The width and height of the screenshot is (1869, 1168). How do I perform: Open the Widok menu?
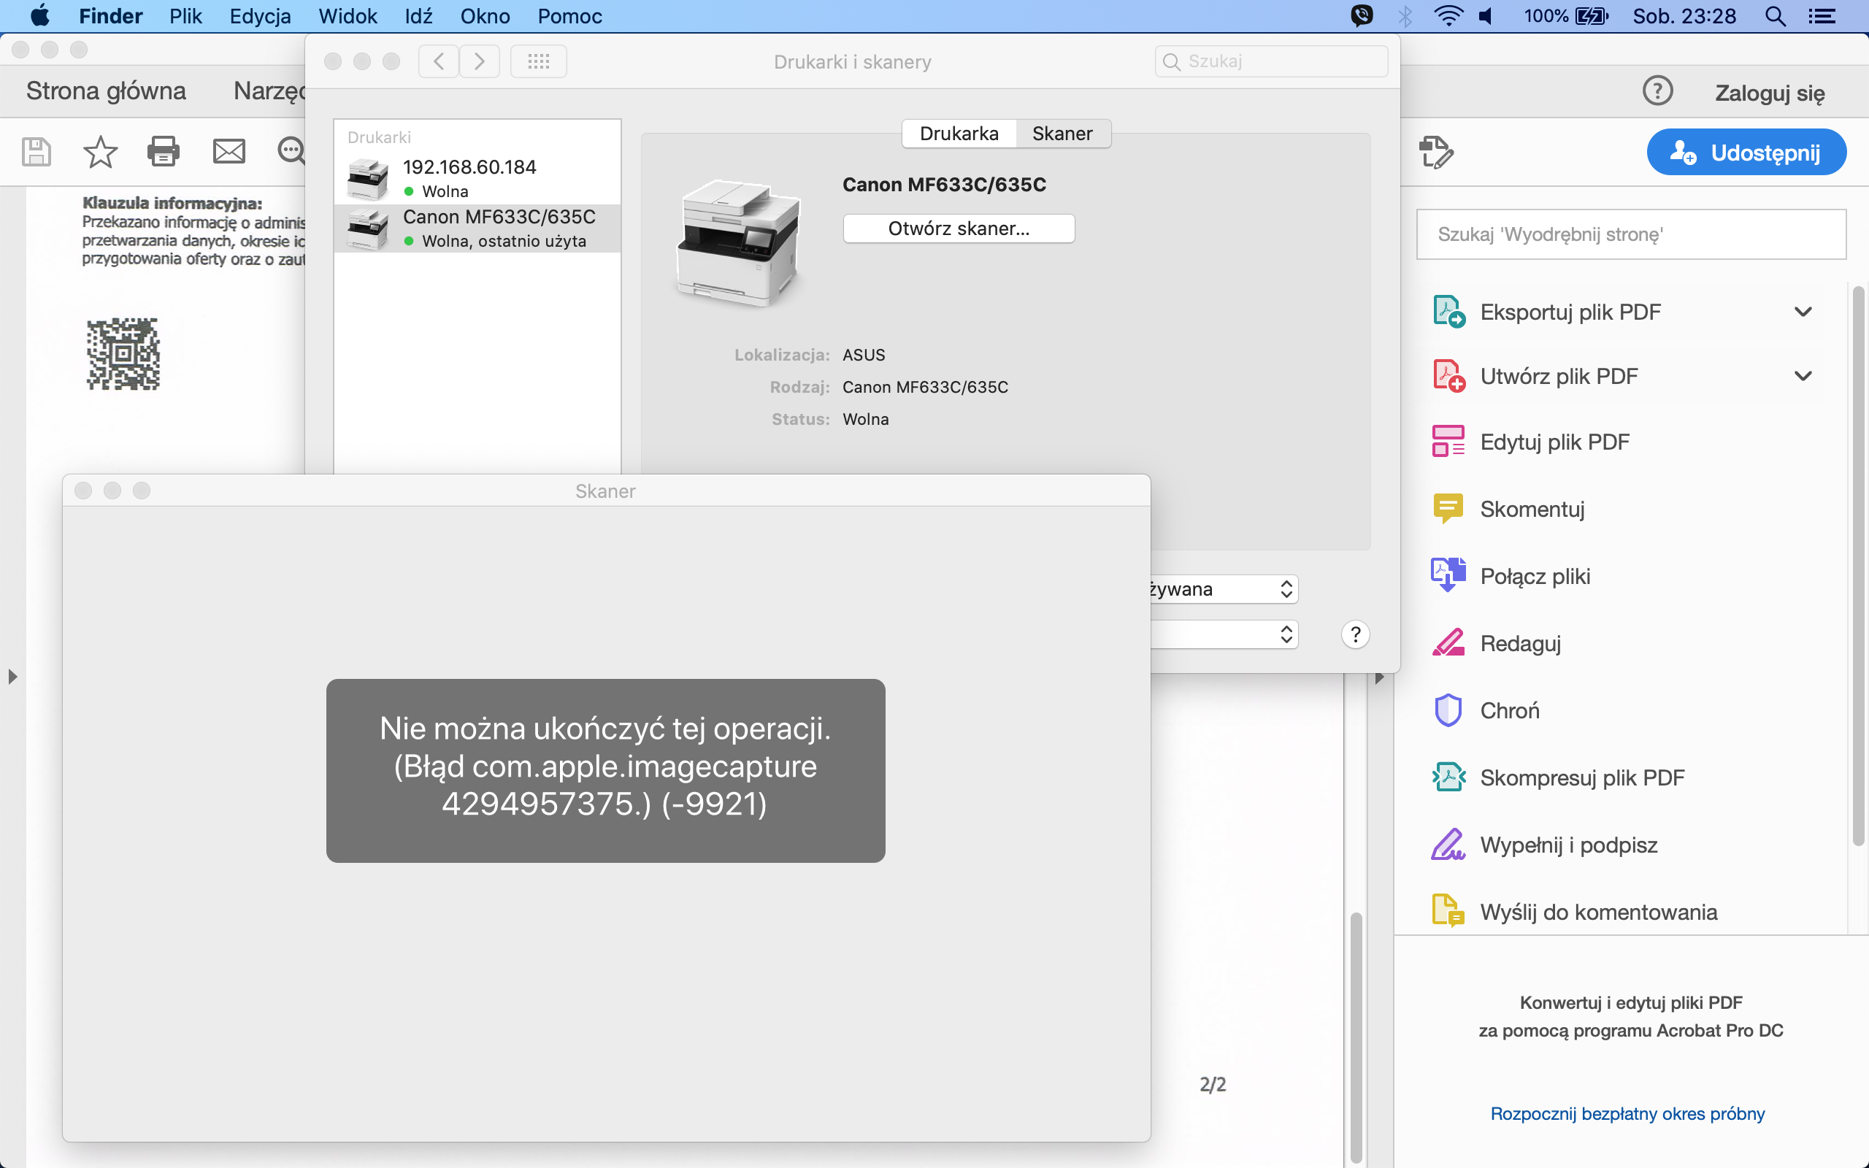tap(348, 16)
